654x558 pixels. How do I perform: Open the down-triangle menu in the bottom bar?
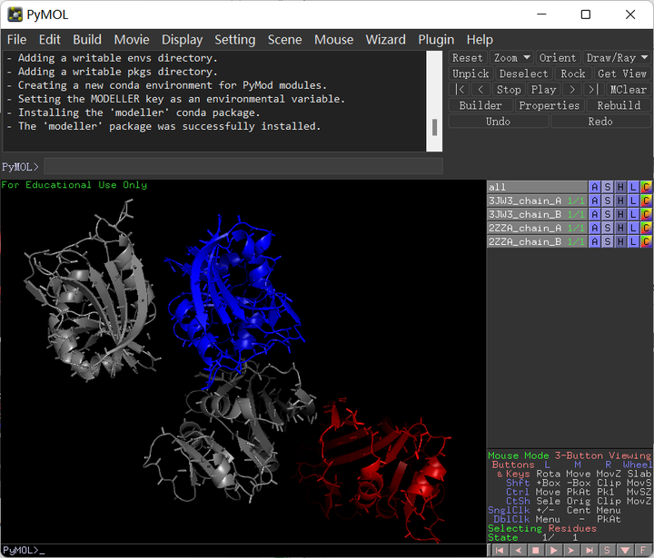tap(624, 550)
